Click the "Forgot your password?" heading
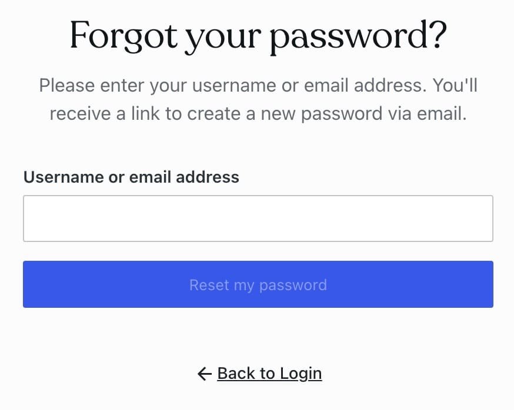The height and width of the screenshot is (410, 514). (258, 36)
